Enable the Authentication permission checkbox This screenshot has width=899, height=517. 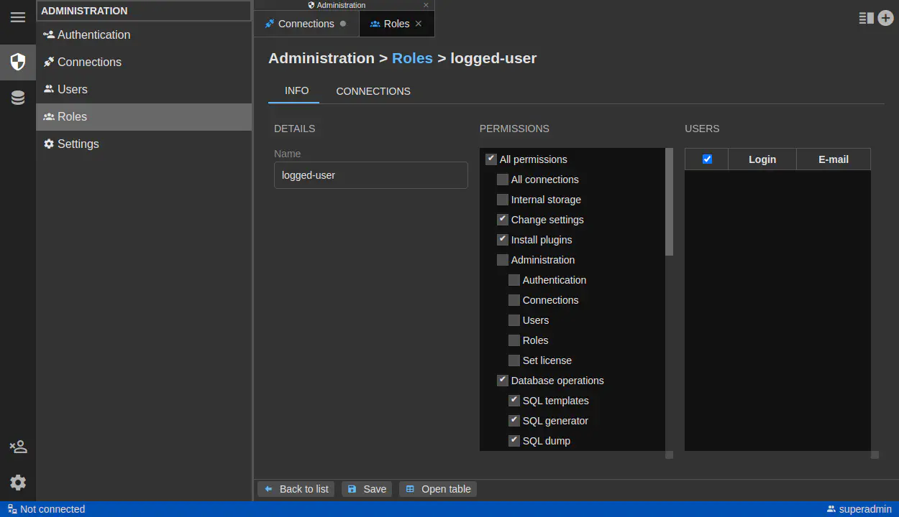click(x=514, y=280)
